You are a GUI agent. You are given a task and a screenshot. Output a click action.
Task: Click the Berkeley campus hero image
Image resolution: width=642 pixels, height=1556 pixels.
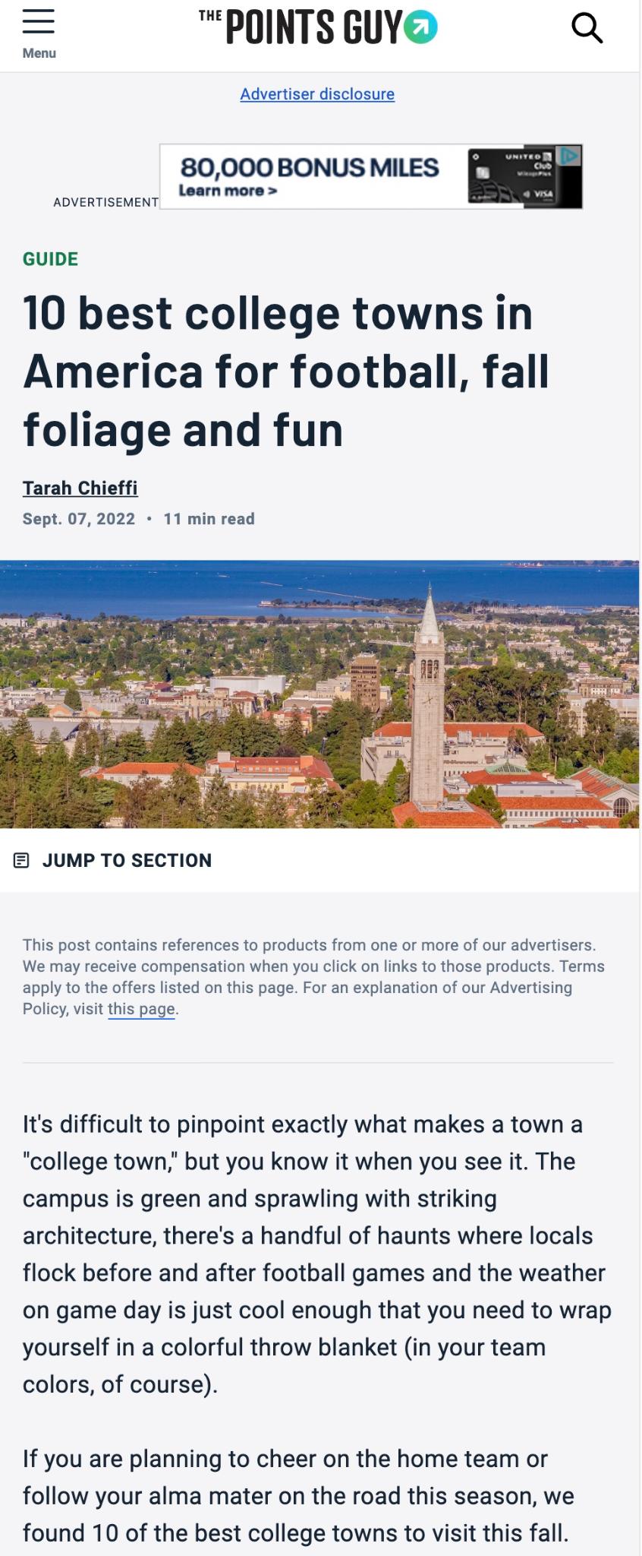[x=319, y=694]
